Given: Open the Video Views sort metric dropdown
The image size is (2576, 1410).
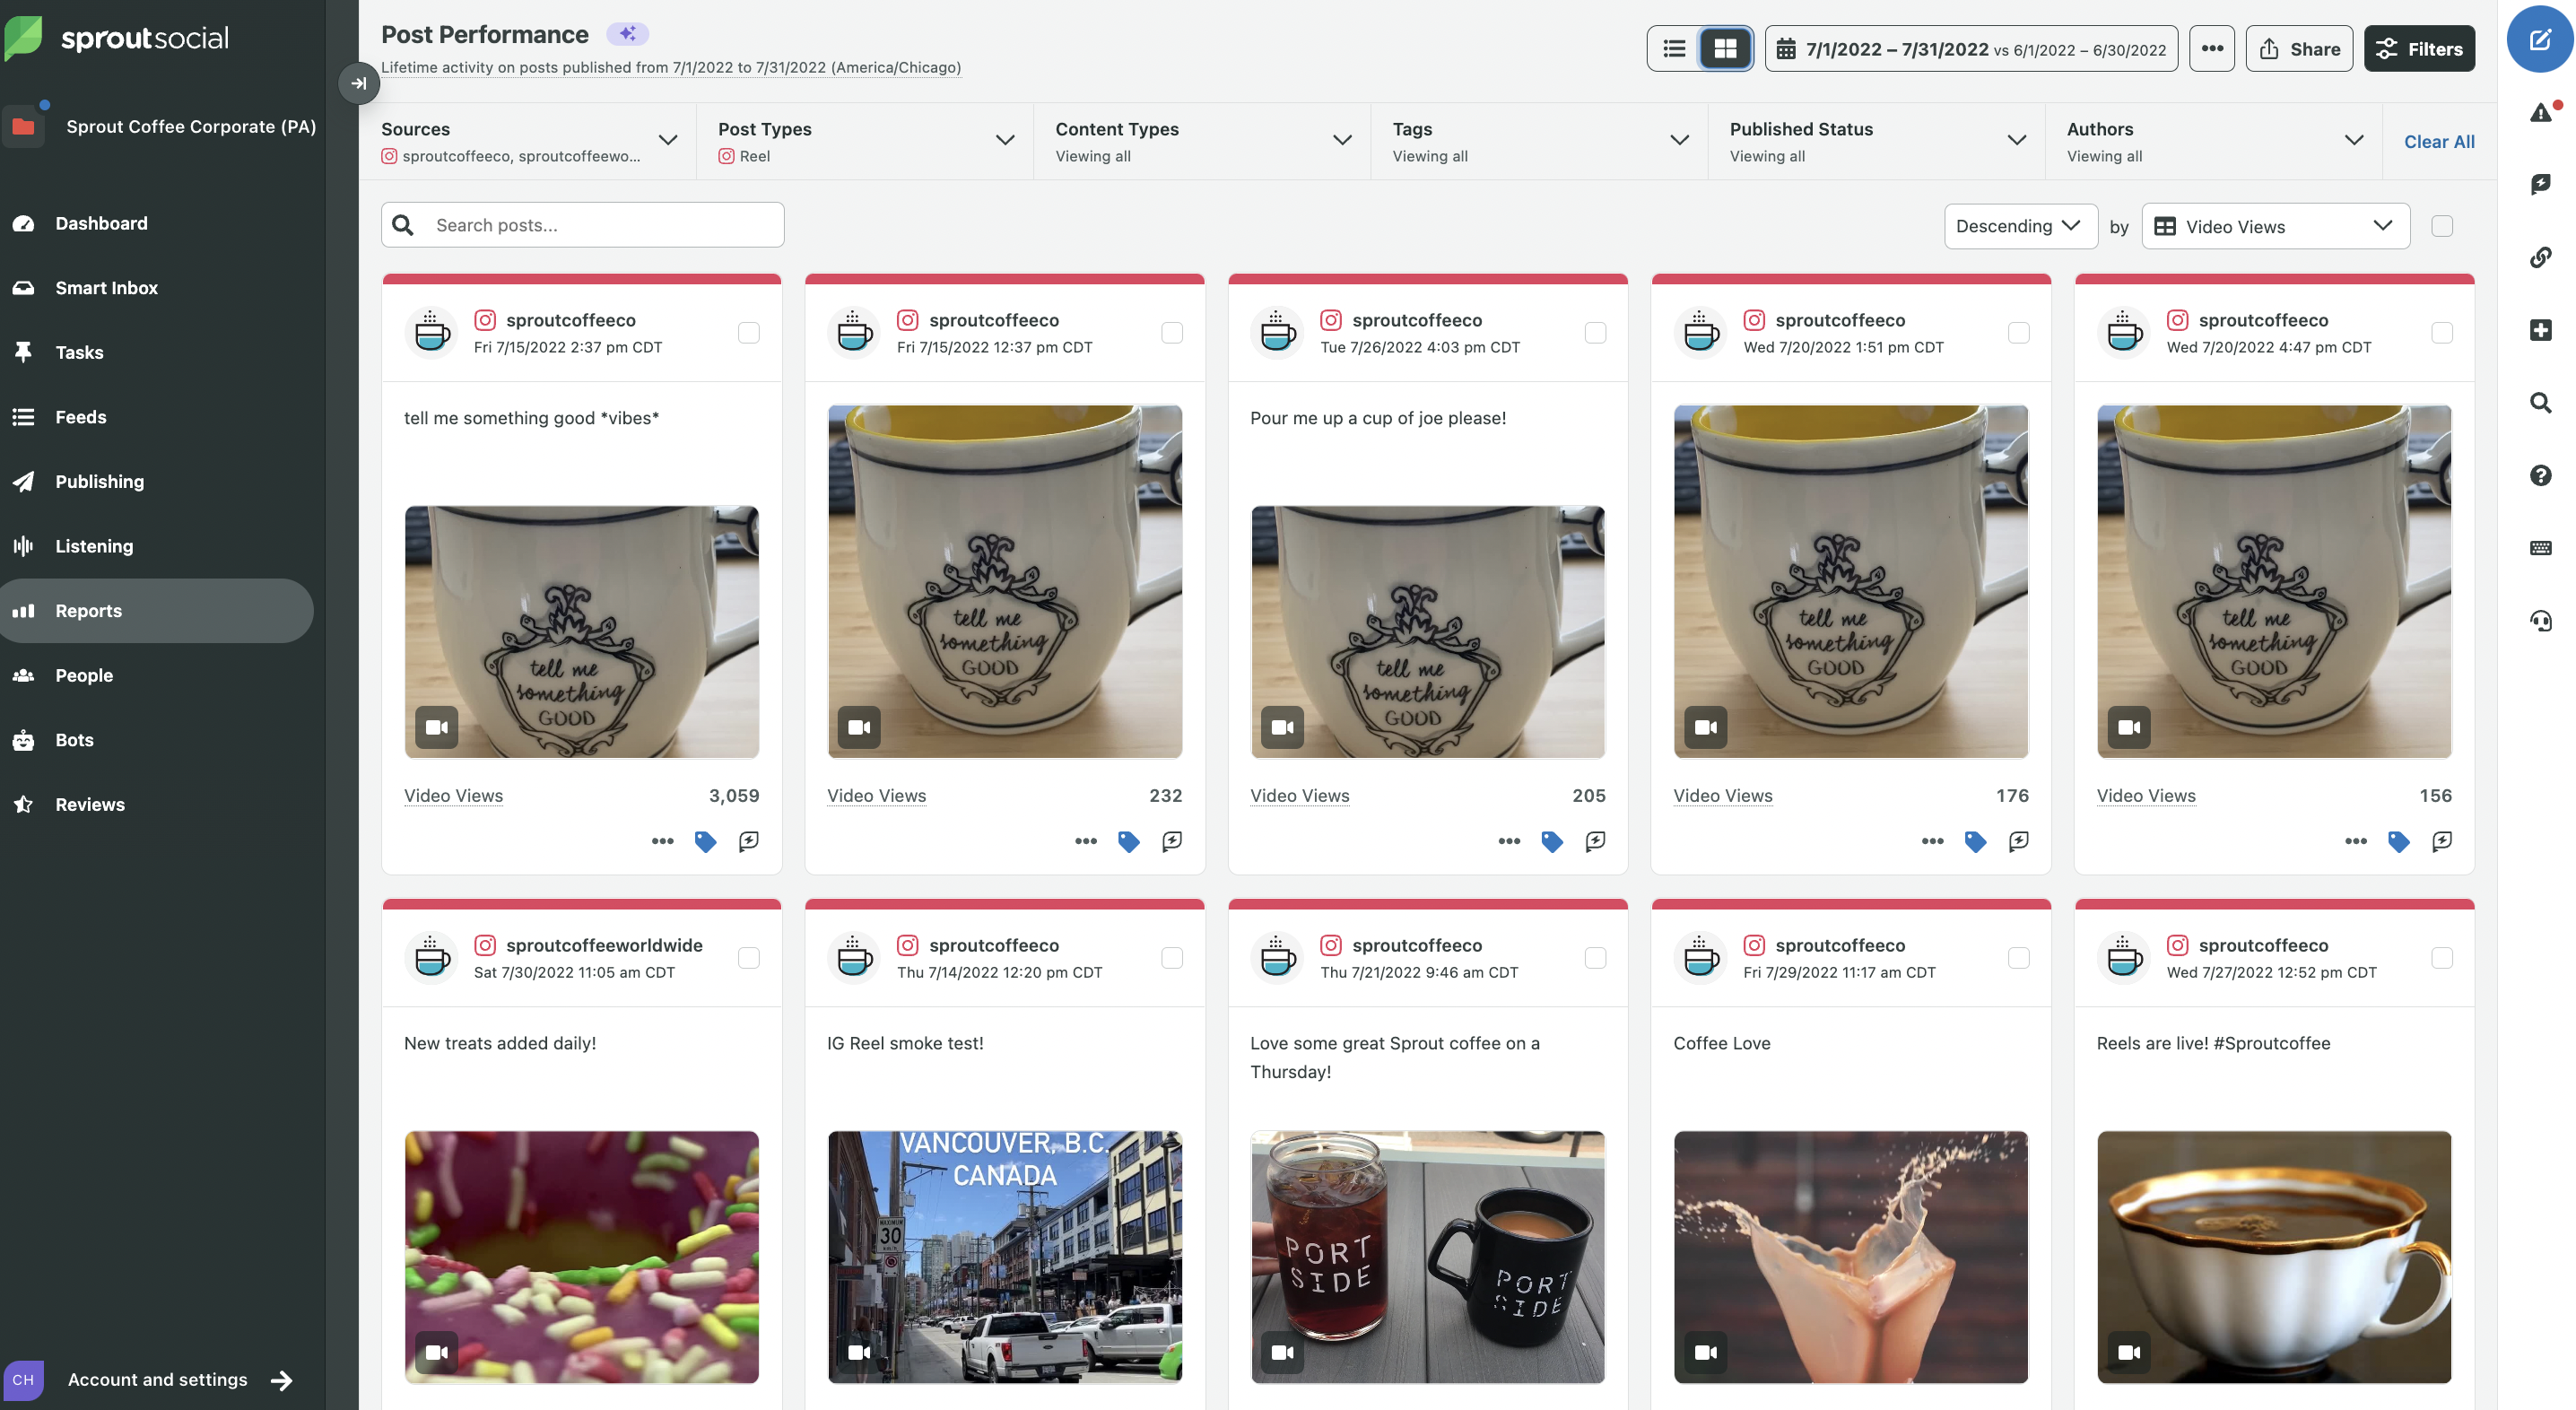Looking at the screenshot, I should pos(2274,226).
